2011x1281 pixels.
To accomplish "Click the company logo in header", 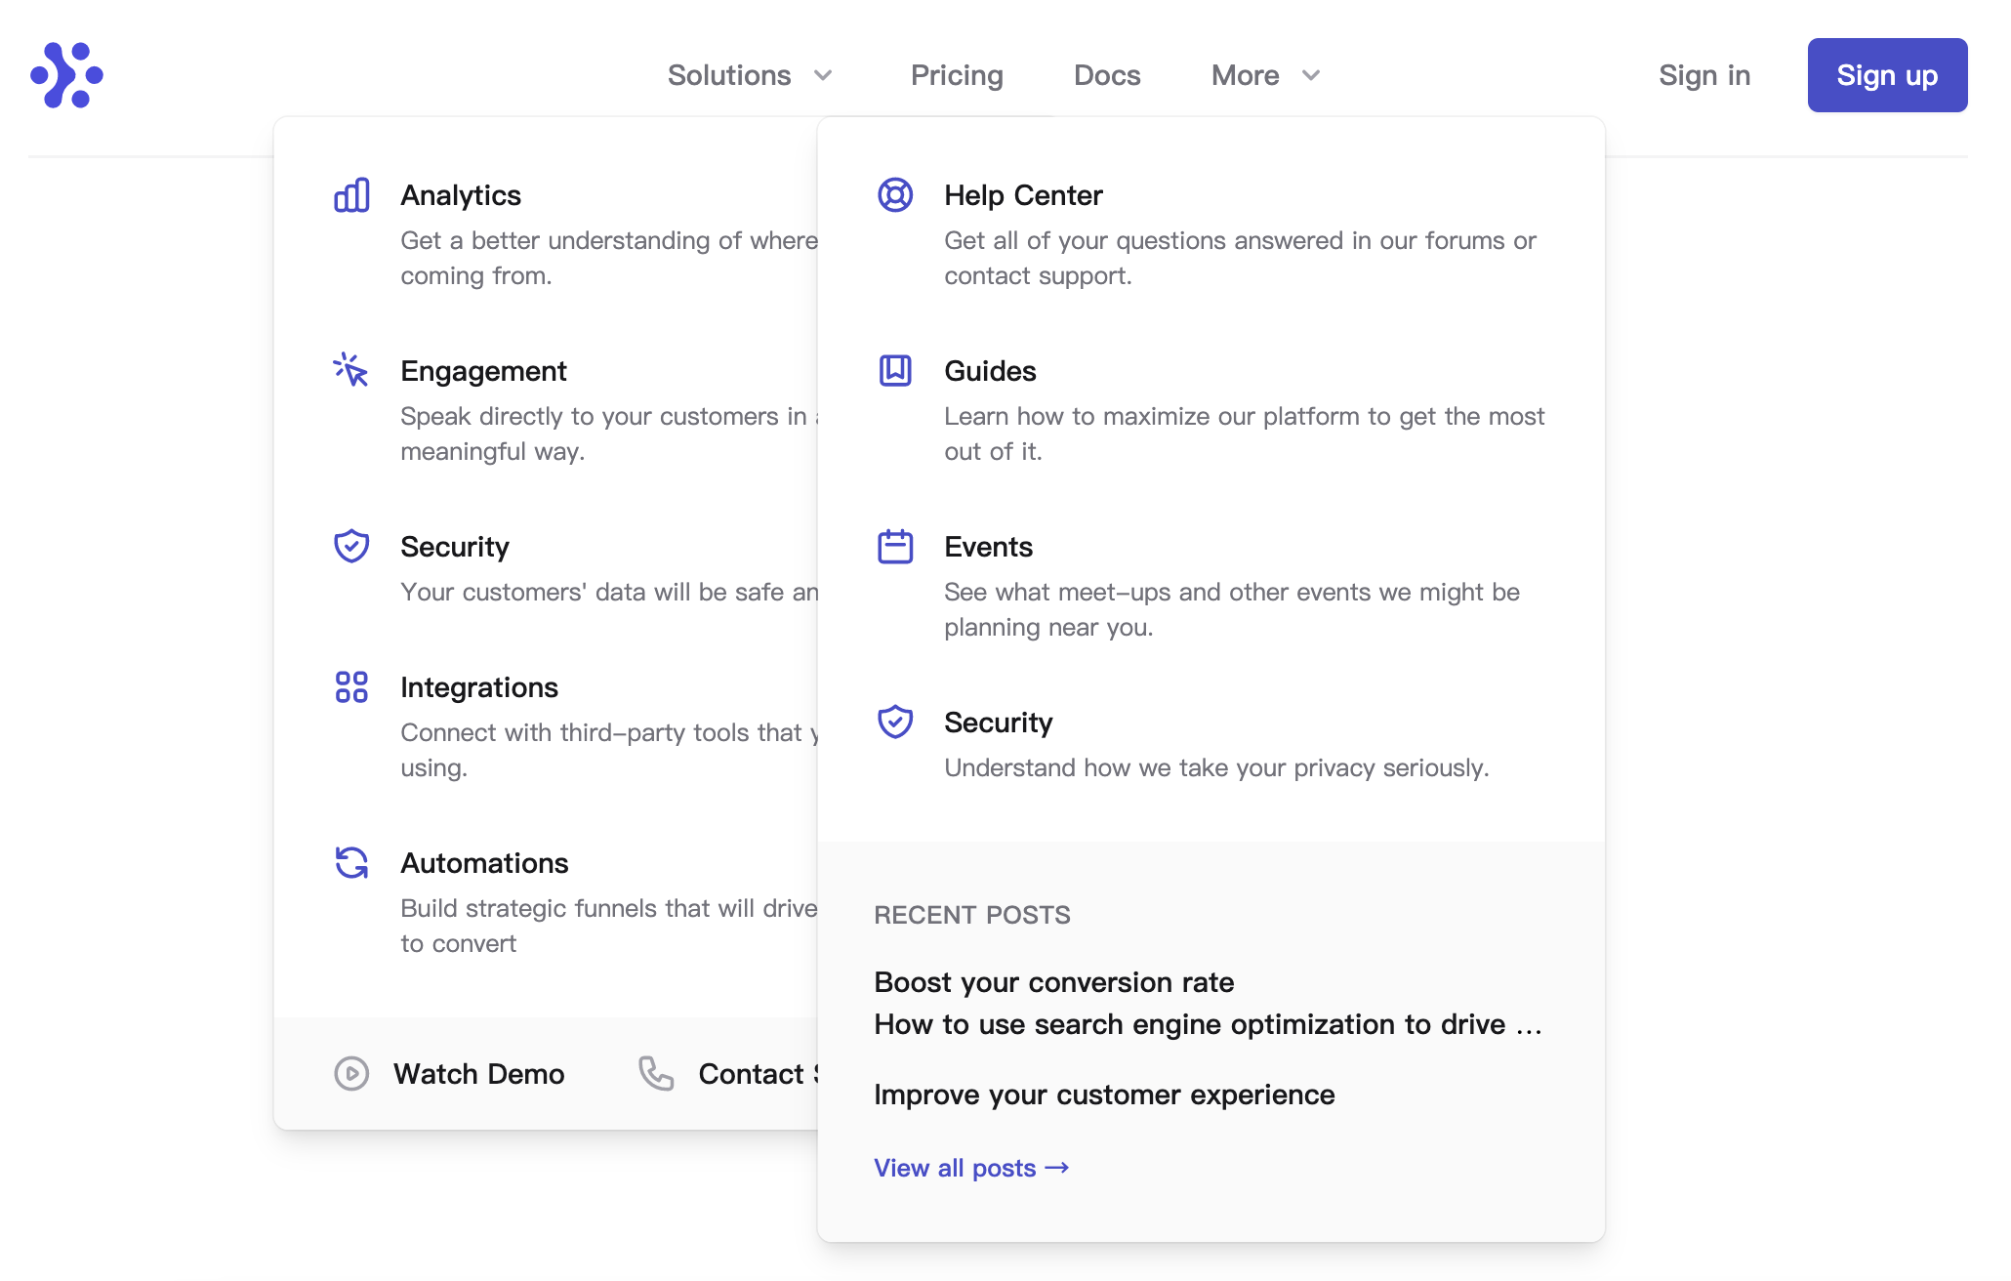I will (x=66, y=75).
